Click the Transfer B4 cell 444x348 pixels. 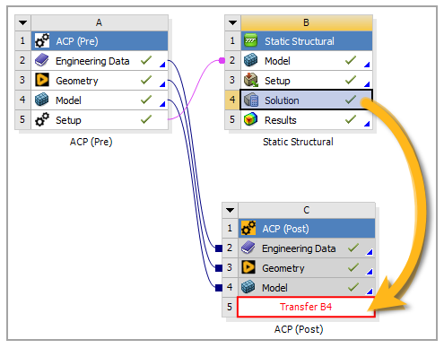tap(306, 307)
